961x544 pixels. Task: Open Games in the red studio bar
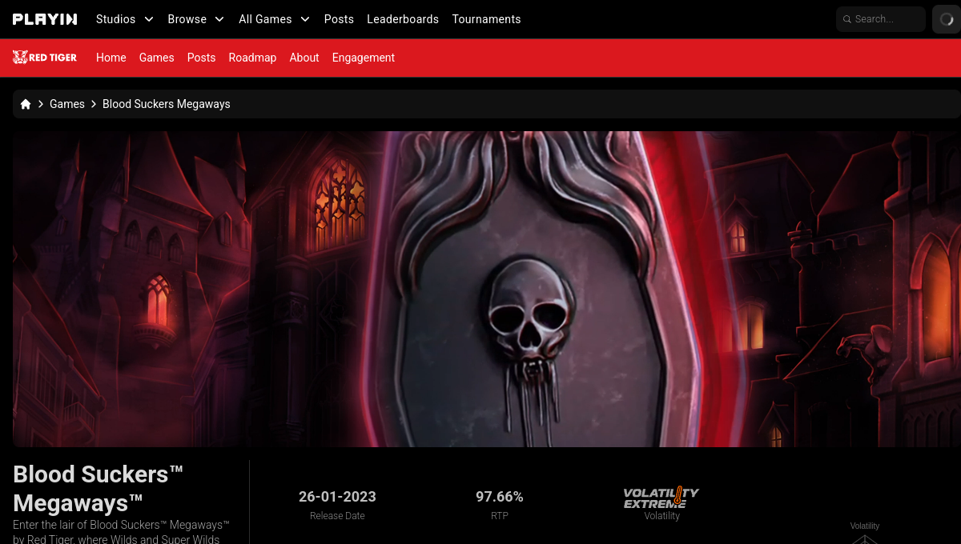tap(157, 58)
